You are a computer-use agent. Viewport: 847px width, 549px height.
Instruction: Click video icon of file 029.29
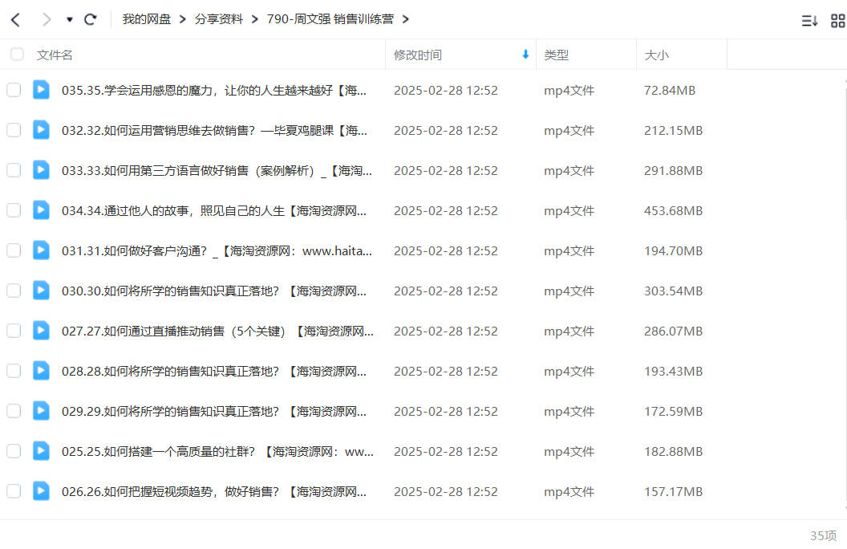(x=41, y=411)
